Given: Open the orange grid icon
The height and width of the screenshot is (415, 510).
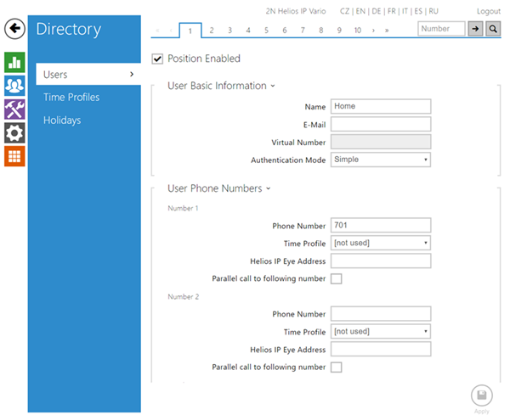Looking at the screenshot, I should click(x=14, y=156).
